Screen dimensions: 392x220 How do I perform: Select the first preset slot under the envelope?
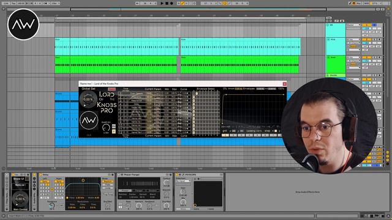point(225,135)
